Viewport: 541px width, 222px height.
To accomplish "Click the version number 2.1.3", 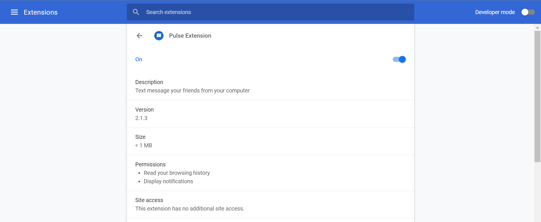I will [x=141, y=118].
